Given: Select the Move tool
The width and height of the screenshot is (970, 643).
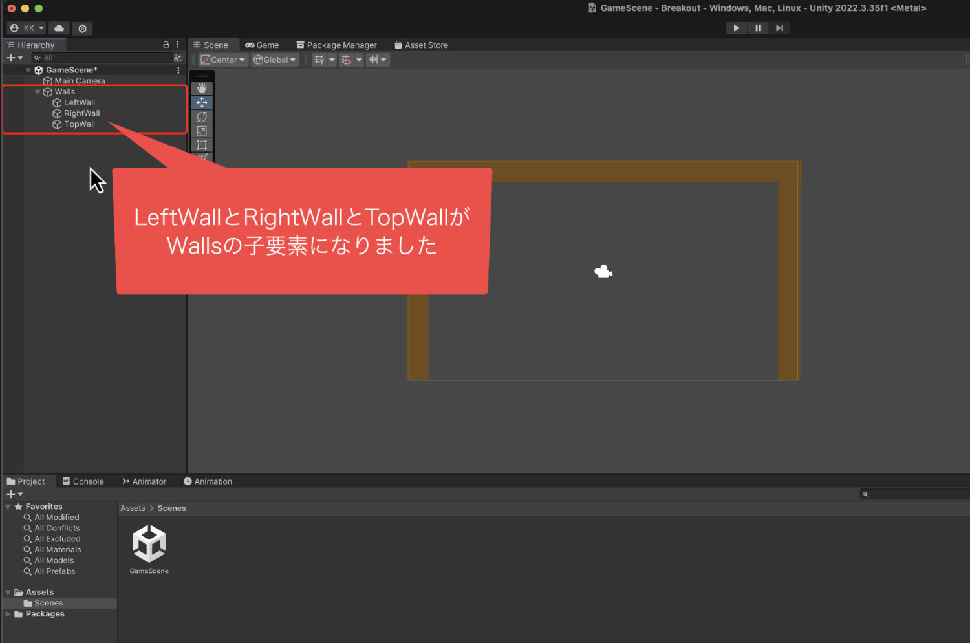Looking at the screenshot, I should tap(202, 102).
